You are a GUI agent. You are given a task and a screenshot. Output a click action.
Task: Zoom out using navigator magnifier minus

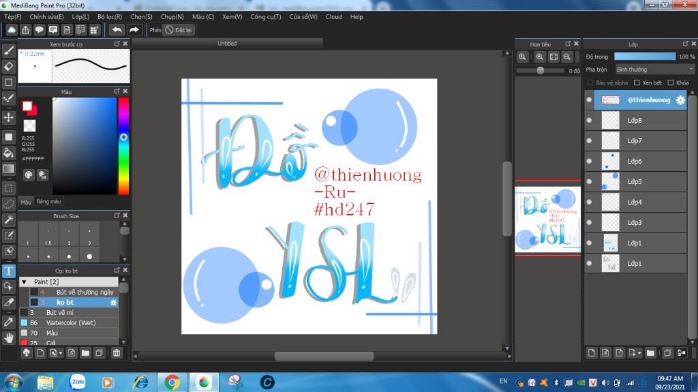point(566,57)
